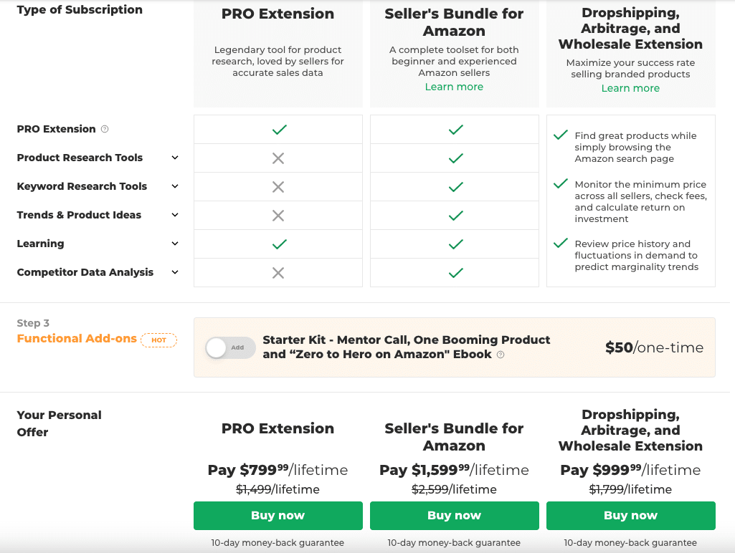Open Learn more for the Dropshipping Extension

pyautogui.click(x=630, y=87)
